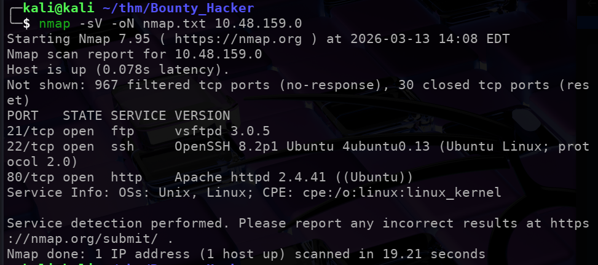The width and height of the screenshot is (598, 265).
Task: Click the cpe:/o:linux:linux_kernel text
Action: click(x=401, y=192)
